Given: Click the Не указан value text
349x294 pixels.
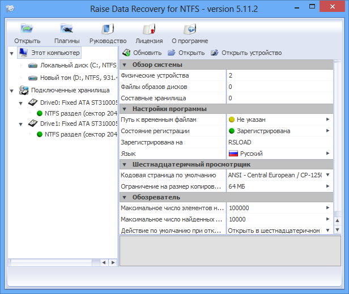Looking at the screenshot, I should pyautogui.click(x=251, y=120).
